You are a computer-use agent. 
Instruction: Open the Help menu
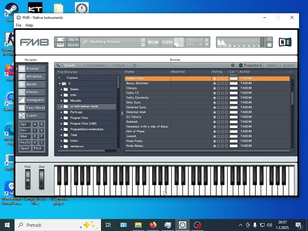pyautogui.click(x=29, y=25)
